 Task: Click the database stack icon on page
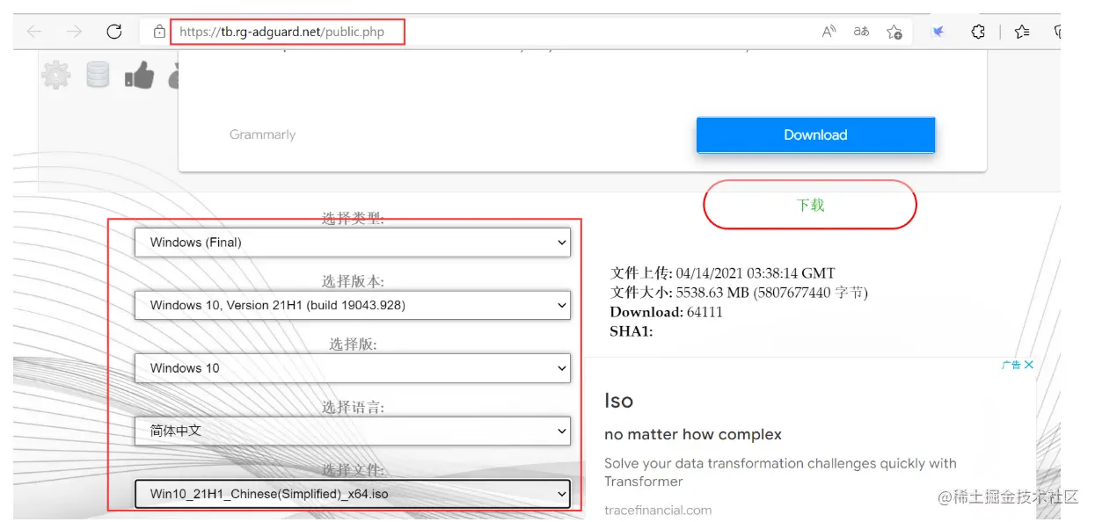98,74
